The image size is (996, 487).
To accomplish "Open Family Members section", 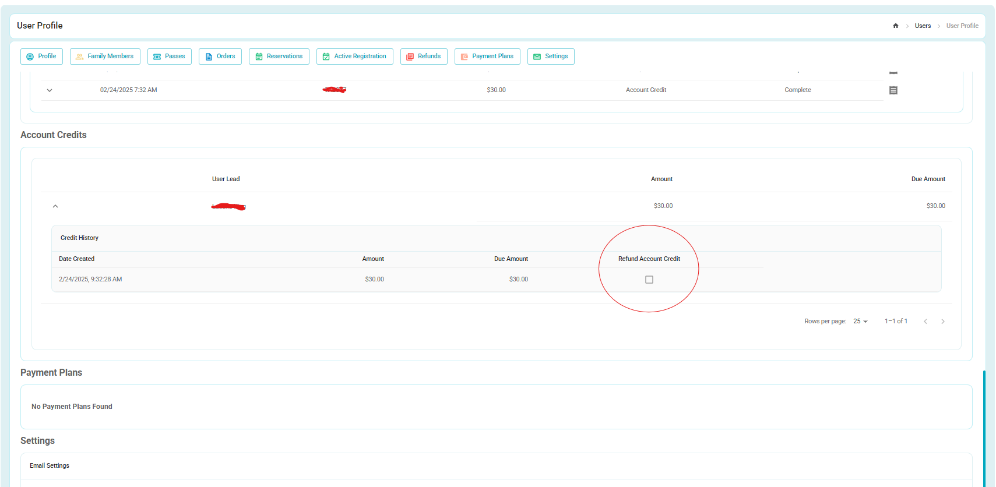I will coord(105,57).
